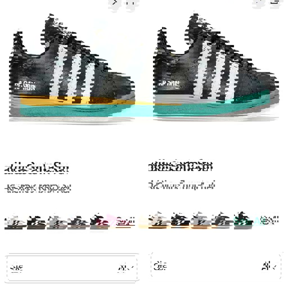Viewport: 288px width, 288px height.
Task: Select the second black colorway thumbnail on the right card
Action: coord(180,221)
